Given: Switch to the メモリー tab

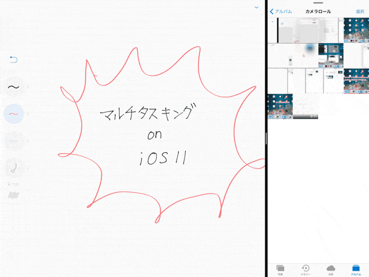Looking at the screenshot, I should click(x=306, y=270).
